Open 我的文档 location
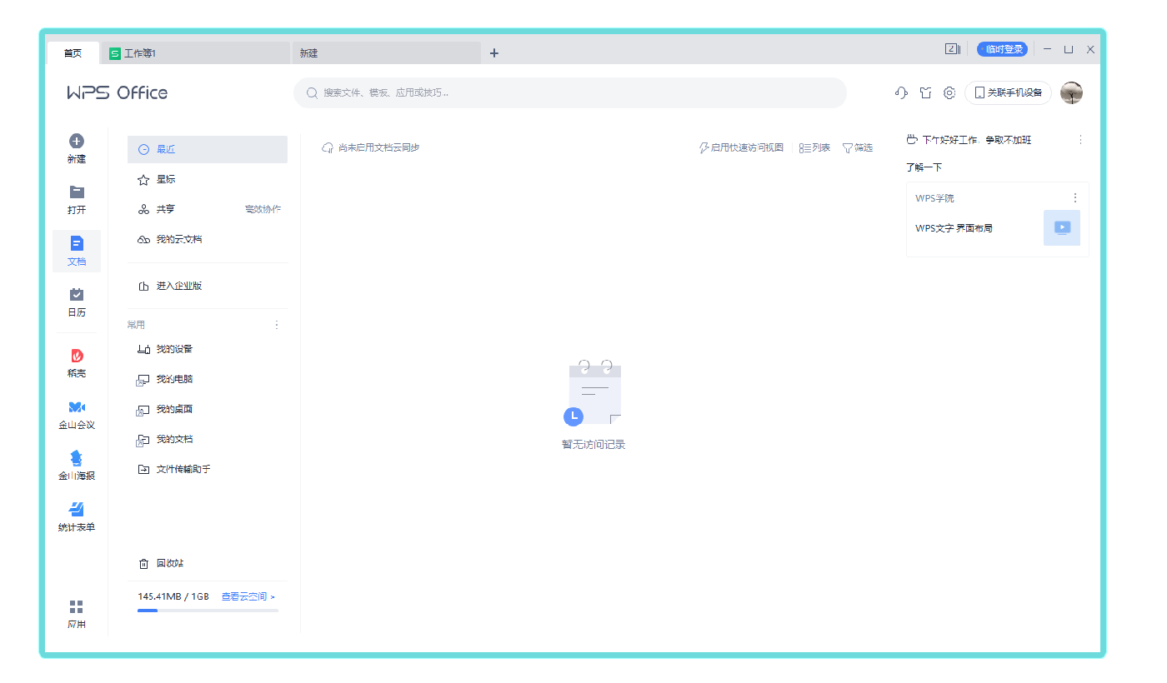The width and height of the screenshot is (1167, 683). [208, 439]
